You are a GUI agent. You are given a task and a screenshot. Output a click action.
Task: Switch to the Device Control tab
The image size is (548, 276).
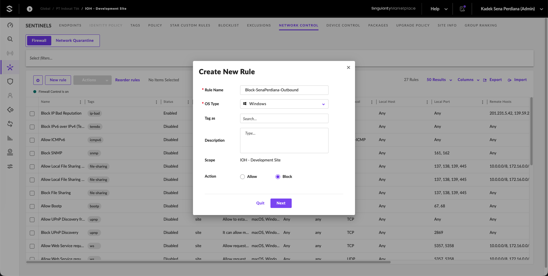coord(343,25)
